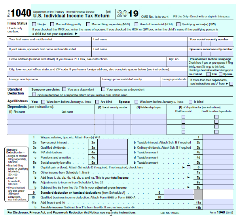The height and width of the screenshot is (221, 239).
Task: Click line 3b Ordinary dividends amount field
Action: 218,147
